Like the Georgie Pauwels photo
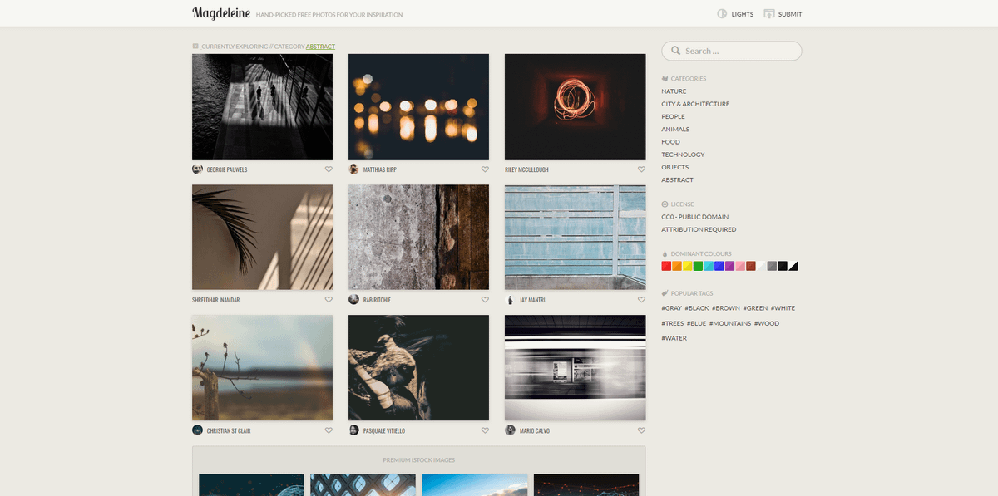 pyautogui.click(x=329, y=169)
